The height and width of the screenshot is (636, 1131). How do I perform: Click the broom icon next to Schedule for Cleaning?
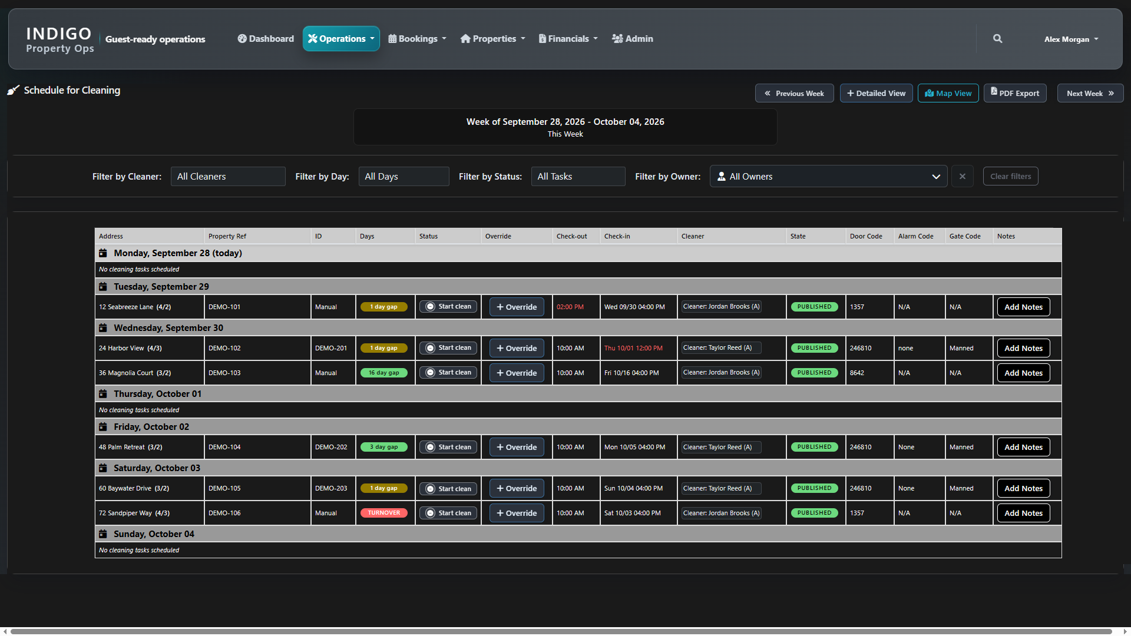tap(13, 90)
